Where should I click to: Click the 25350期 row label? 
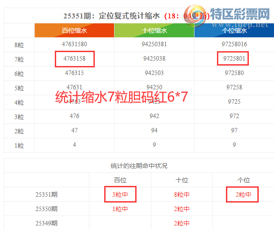(46, 208)
